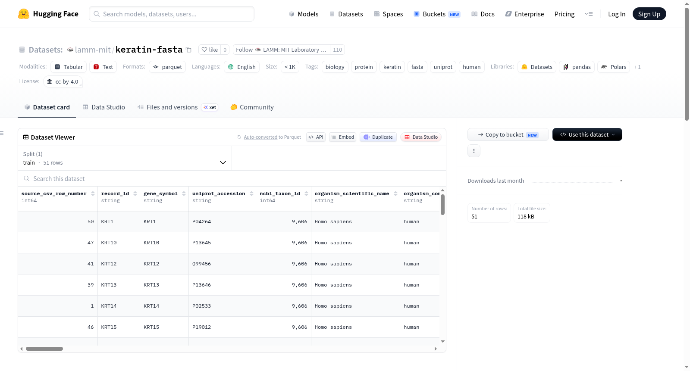Select the KRT14 record_id cell
The height and width of the screenshot is (371, 690).
click(x=119, y=306)
